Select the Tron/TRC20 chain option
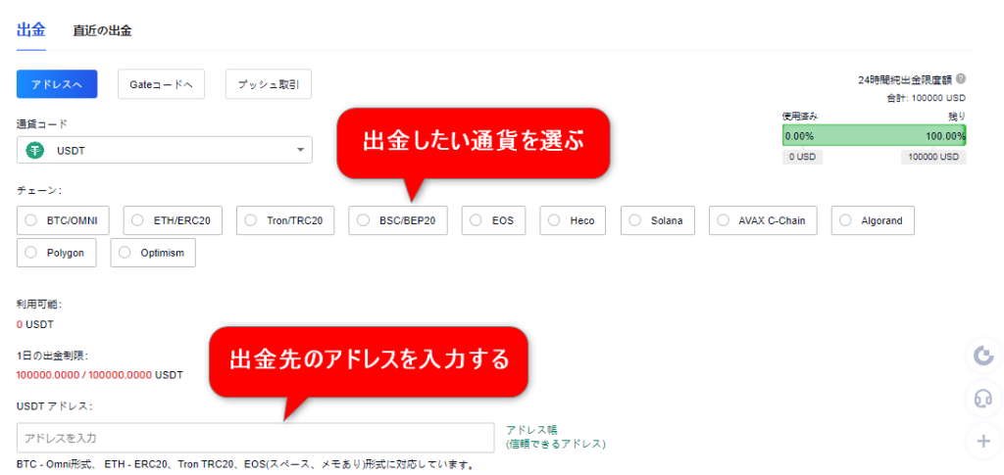The width and height of the screenshot is (1004, 475). pos(252,220)
